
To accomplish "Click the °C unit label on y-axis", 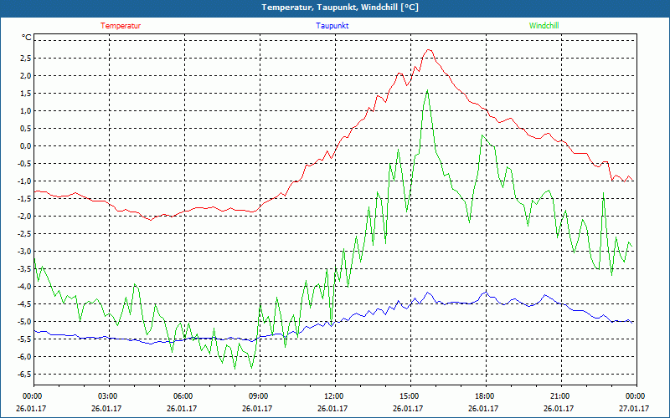I will (26, 38).
